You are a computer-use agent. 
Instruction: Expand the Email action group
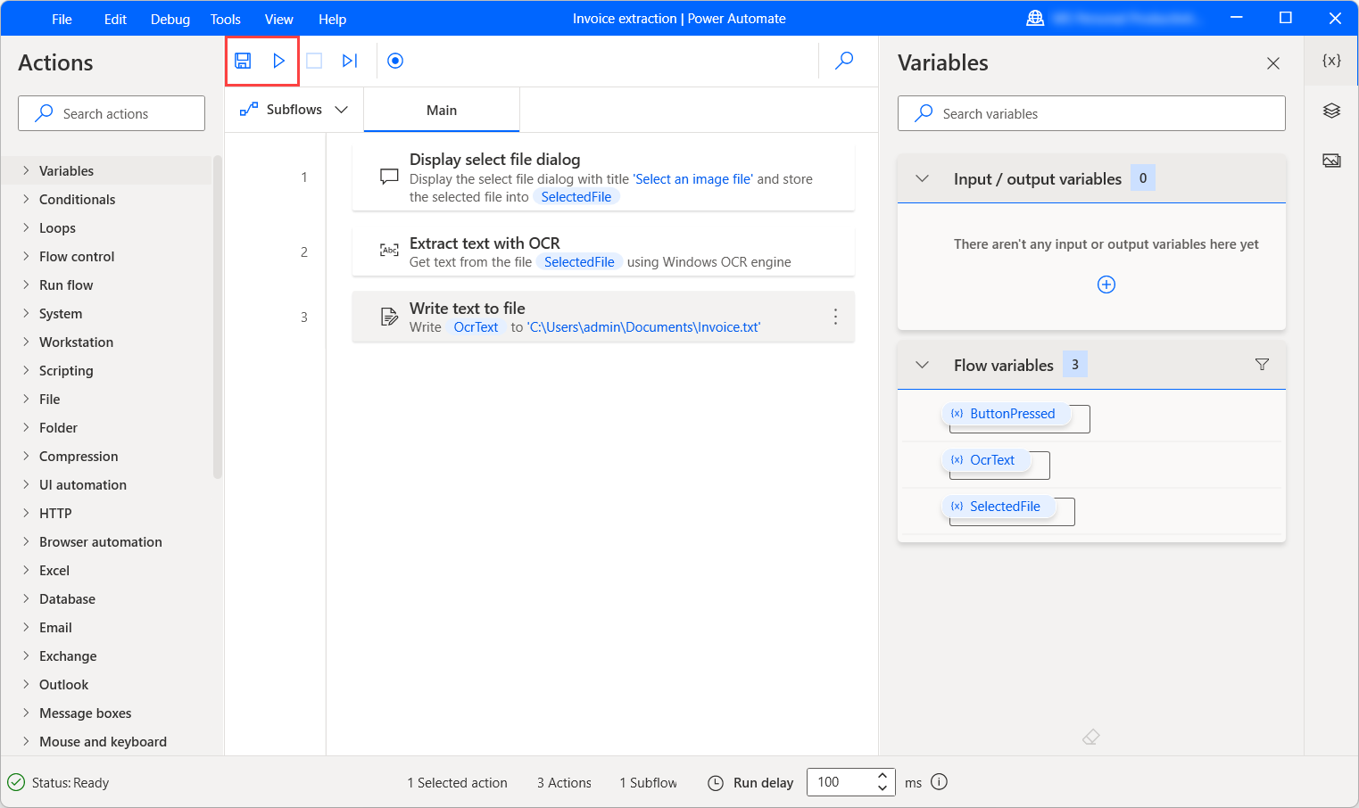26,627
